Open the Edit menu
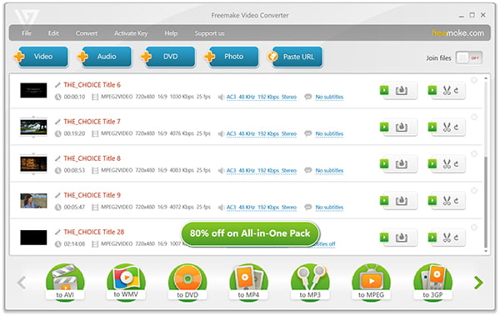 click(53, 33)
